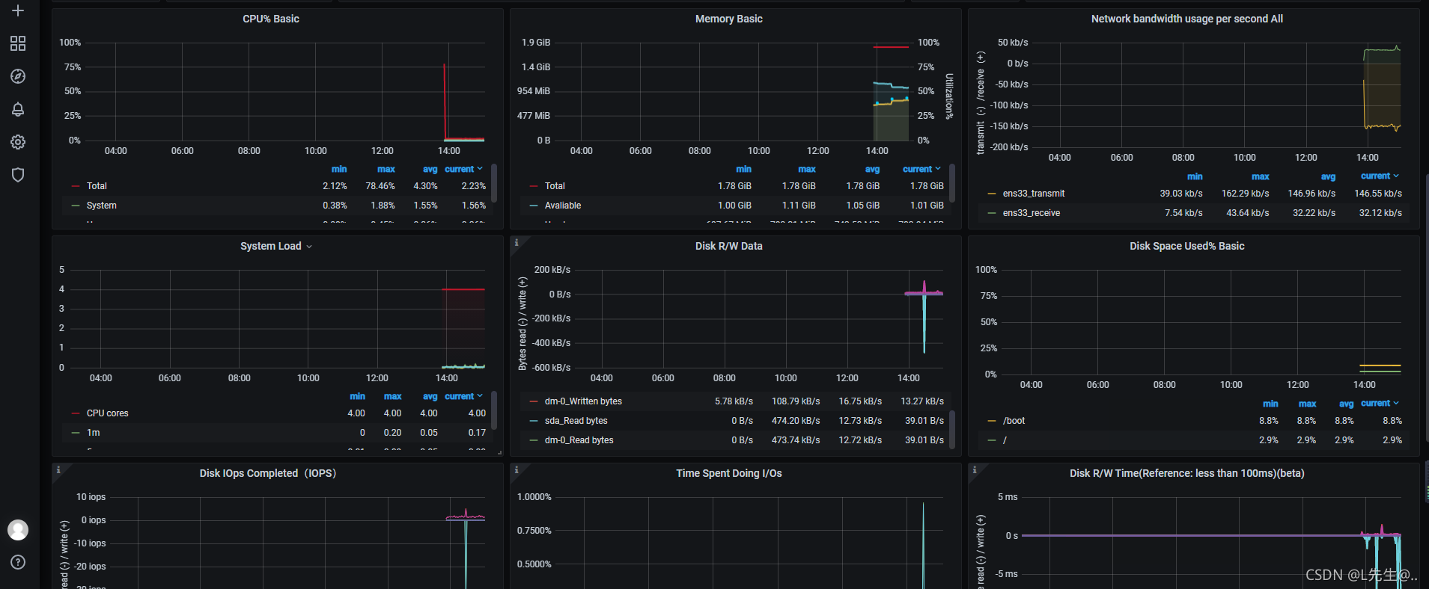Toggle the dm-0_Read bytes series
Viewport: 1429px width, 589px height.
coord(579,440)
